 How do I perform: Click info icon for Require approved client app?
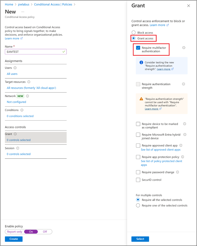181,145
